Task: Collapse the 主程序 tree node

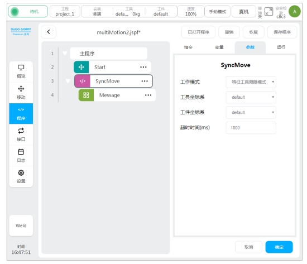Action: [65, 54]
